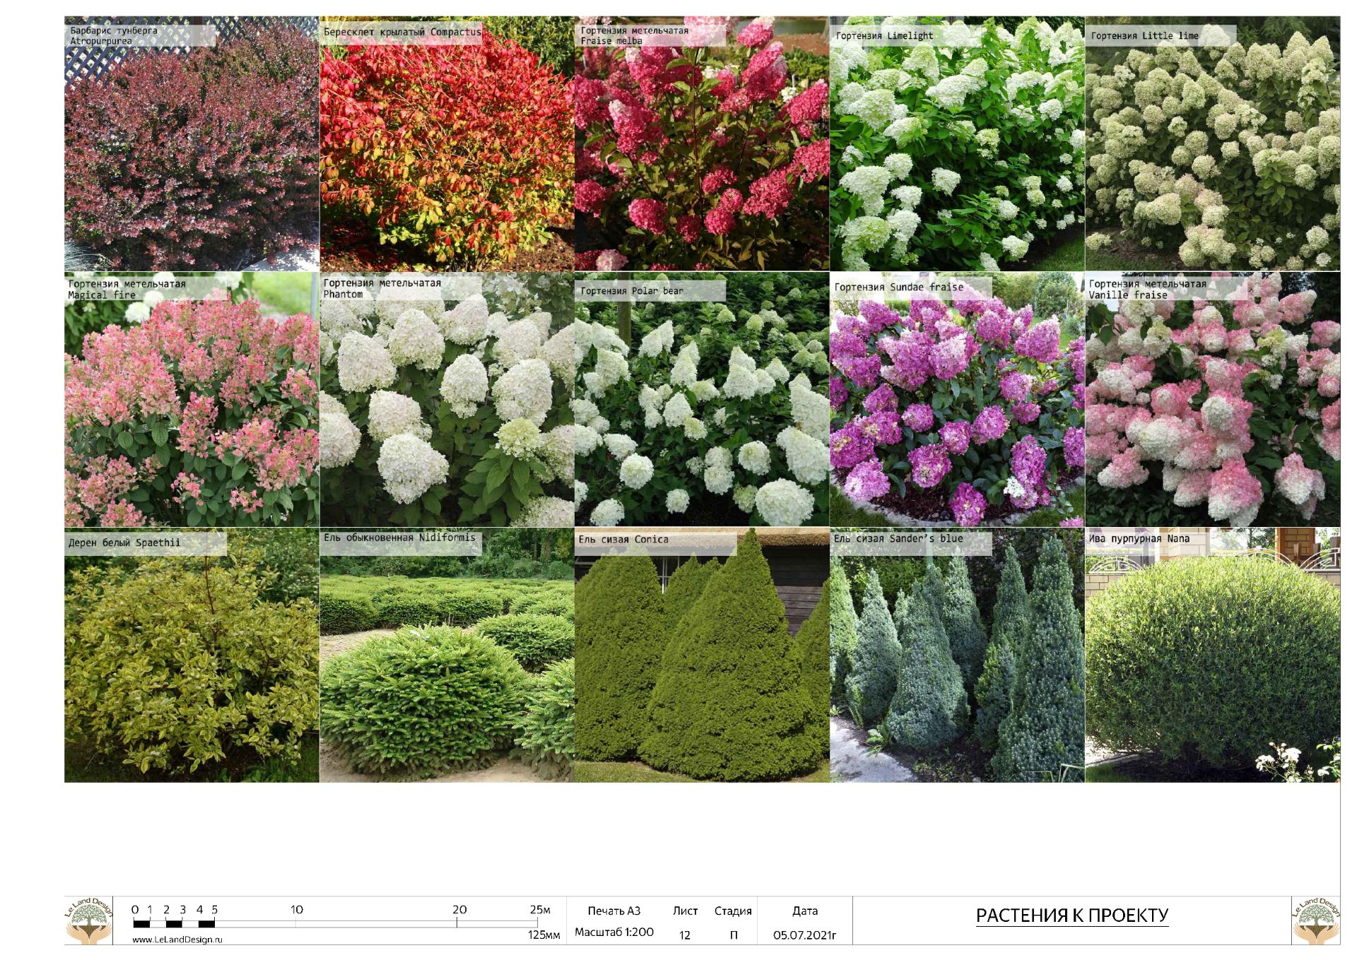1357x960 pixels.
Task: Click the right Le Land Design logo
Action: click(1315, 920)
